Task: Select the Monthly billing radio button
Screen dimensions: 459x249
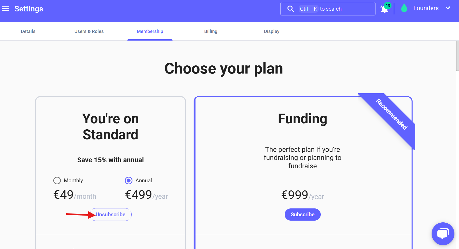Action: (57, 181)
